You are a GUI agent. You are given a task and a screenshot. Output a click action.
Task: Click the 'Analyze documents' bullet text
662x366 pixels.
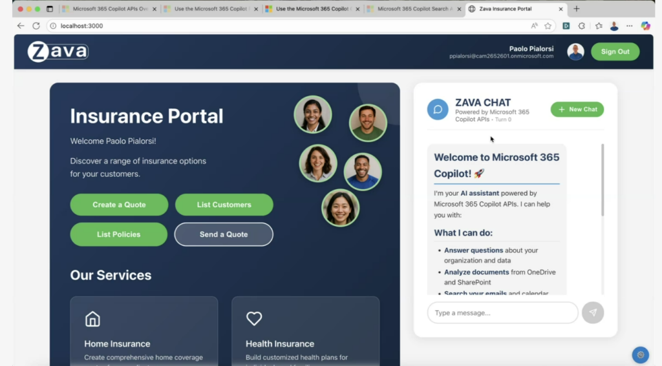476,272
